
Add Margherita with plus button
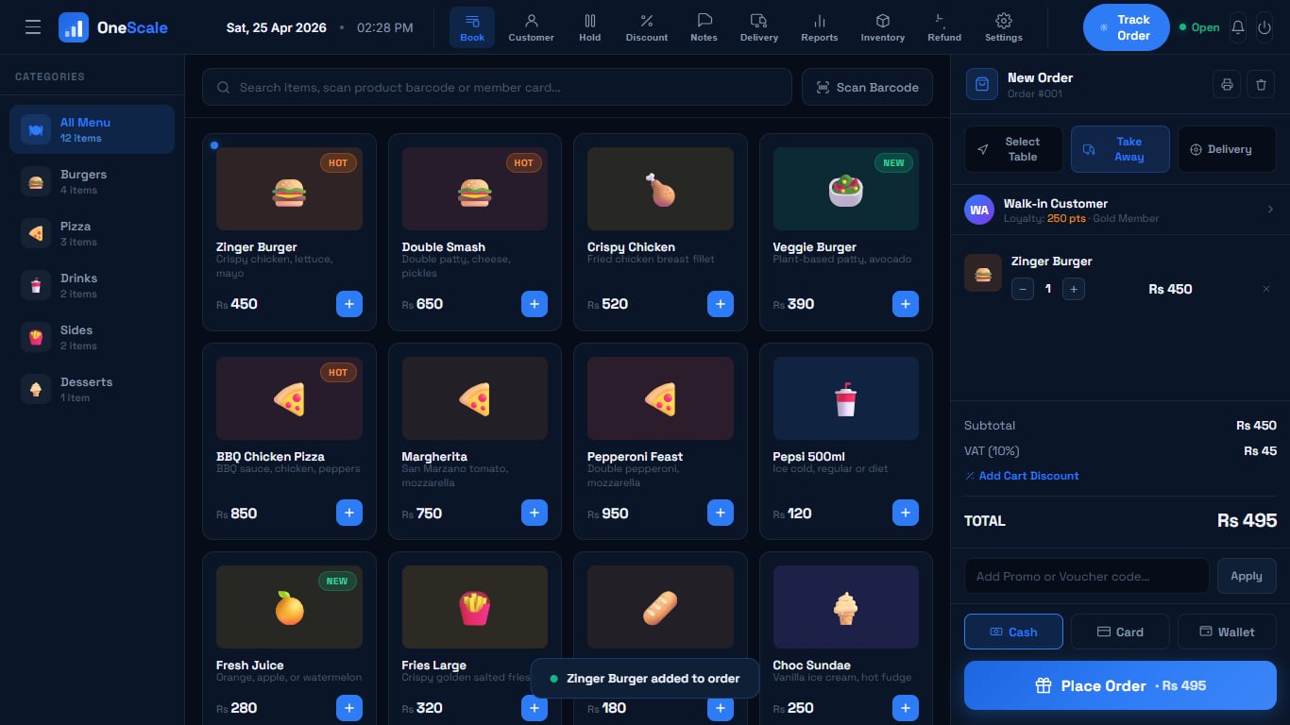pyautogui.click(x=535, y=513)
